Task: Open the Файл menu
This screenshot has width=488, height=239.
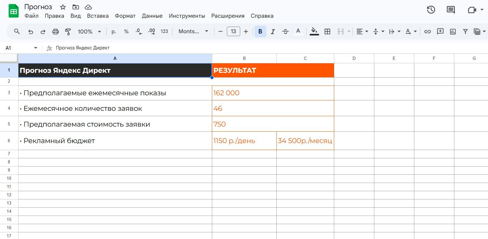Action: click(x=31, y=16)
